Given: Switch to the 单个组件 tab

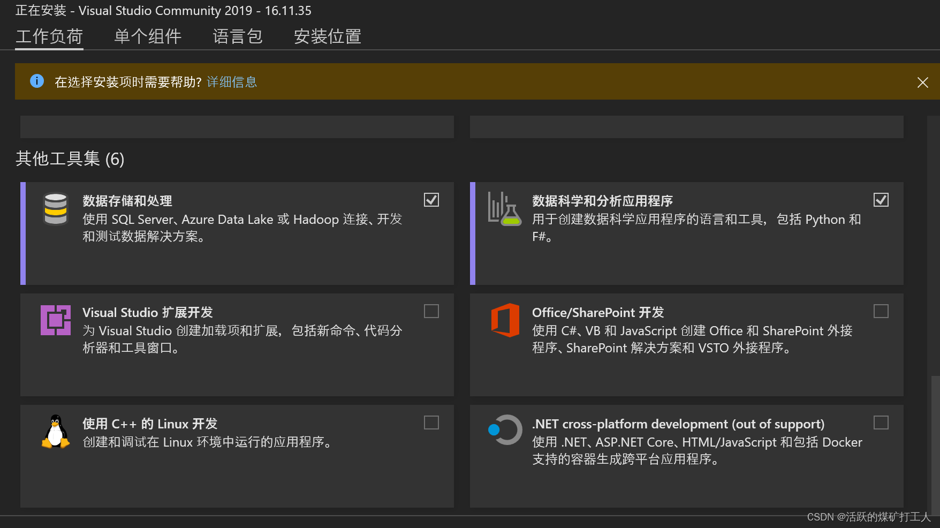Looking at the screenshot, I should [147, 36].
